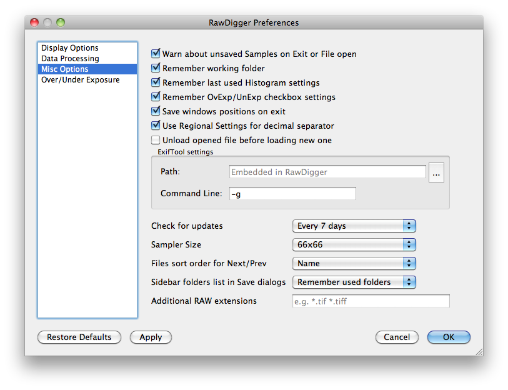Click Restore Defaults button
This screenshot has height=390, width=508.
(79, 337)
